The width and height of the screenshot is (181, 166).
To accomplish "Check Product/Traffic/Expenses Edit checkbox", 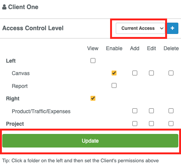I will (x=151, y=111).
